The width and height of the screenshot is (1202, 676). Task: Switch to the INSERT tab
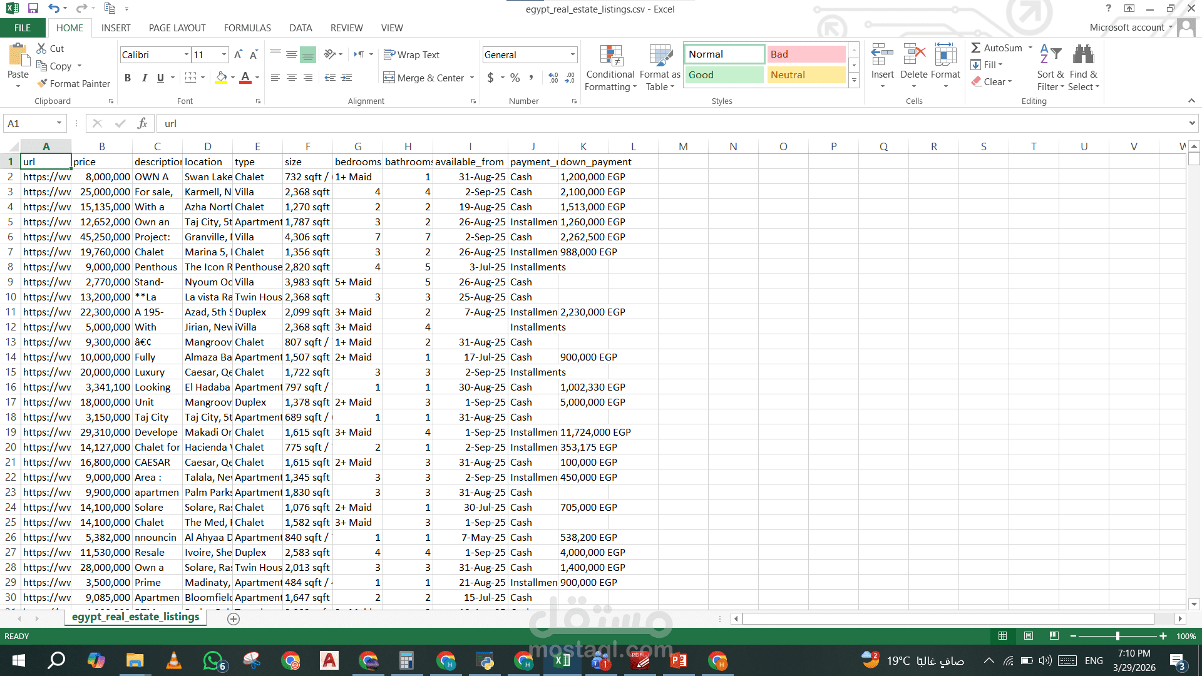[x=116, y=28]
